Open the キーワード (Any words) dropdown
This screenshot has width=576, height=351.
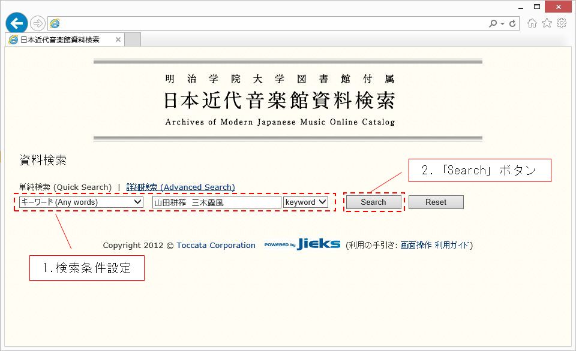coord(81,202)
